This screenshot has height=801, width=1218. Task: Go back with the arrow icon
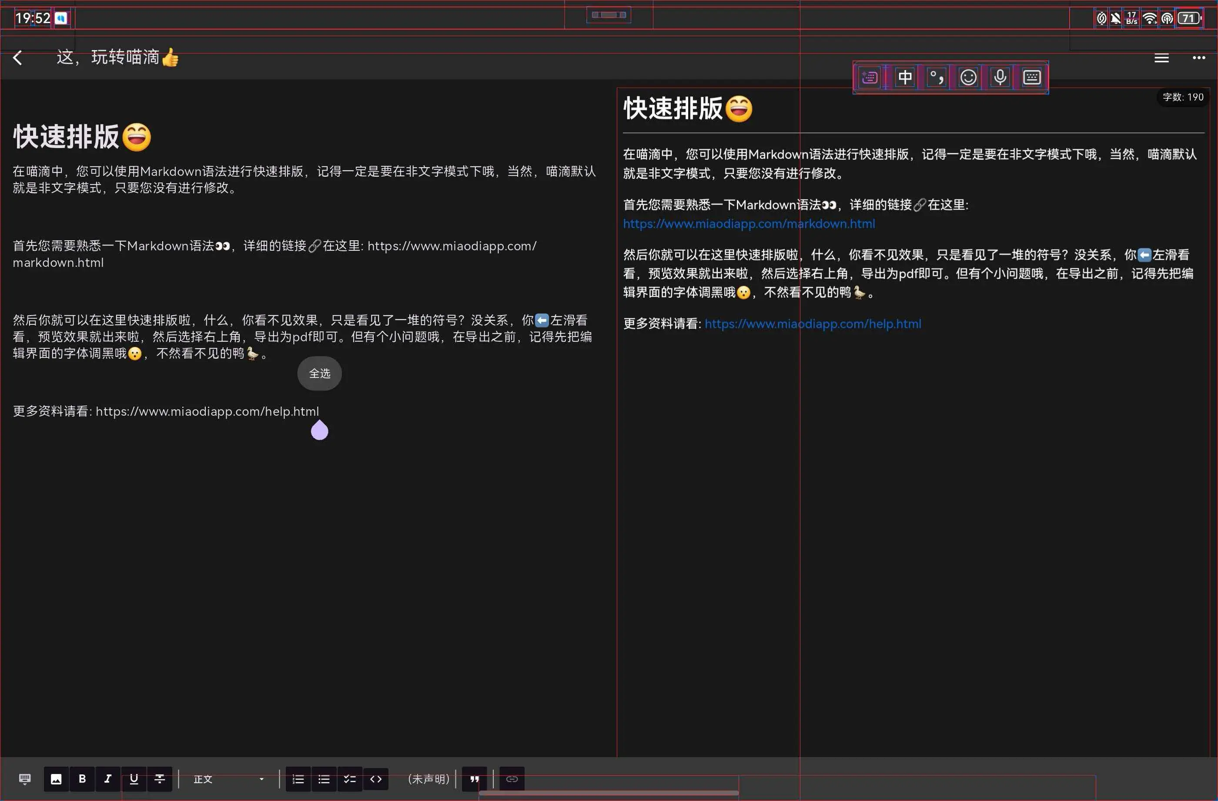coord(17,58)
